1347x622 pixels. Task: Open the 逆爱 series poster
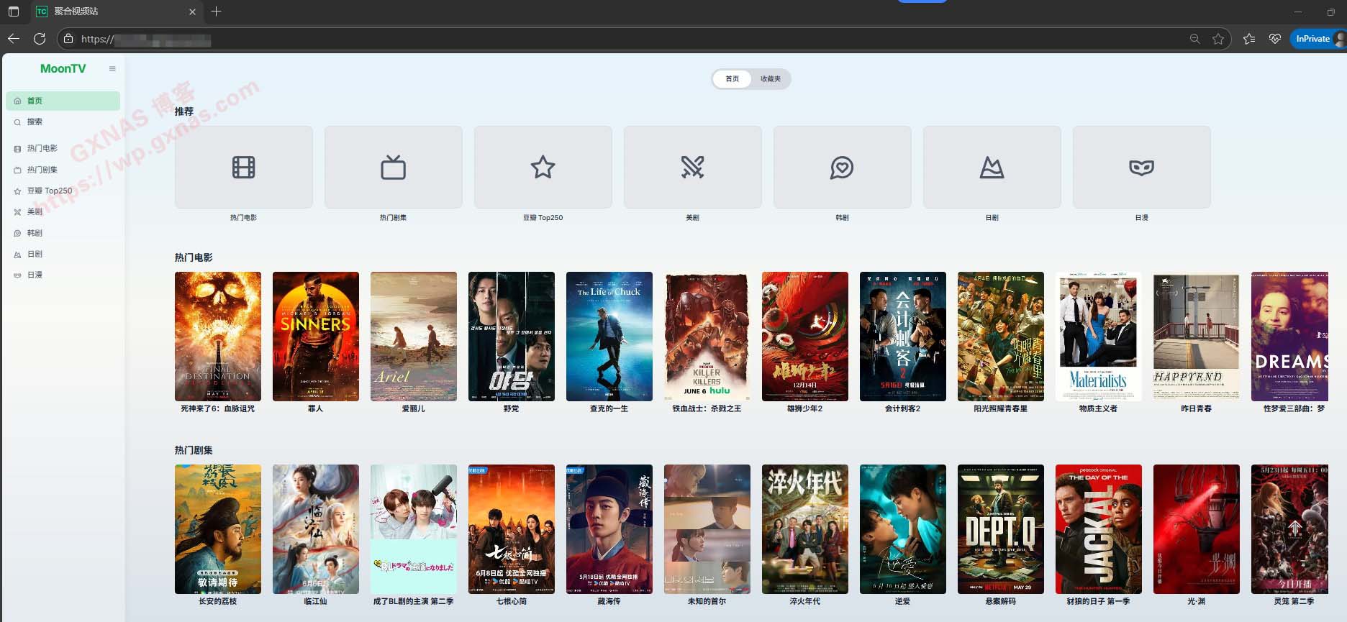click(x=903, y=529)
